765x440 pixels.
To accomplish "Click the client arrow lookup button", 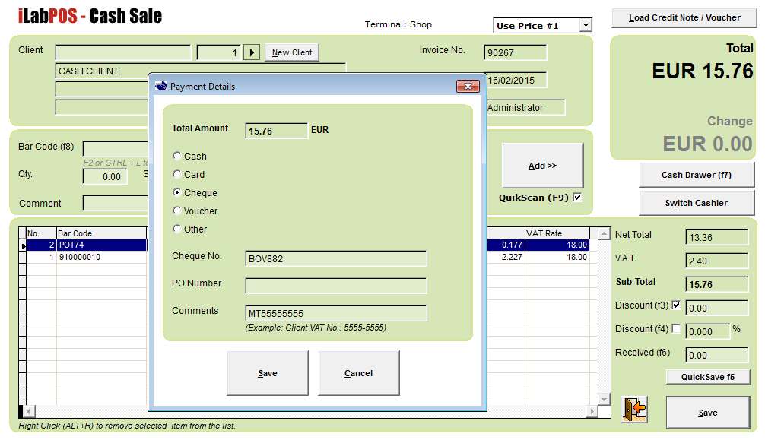I will (x=252, y=52).
